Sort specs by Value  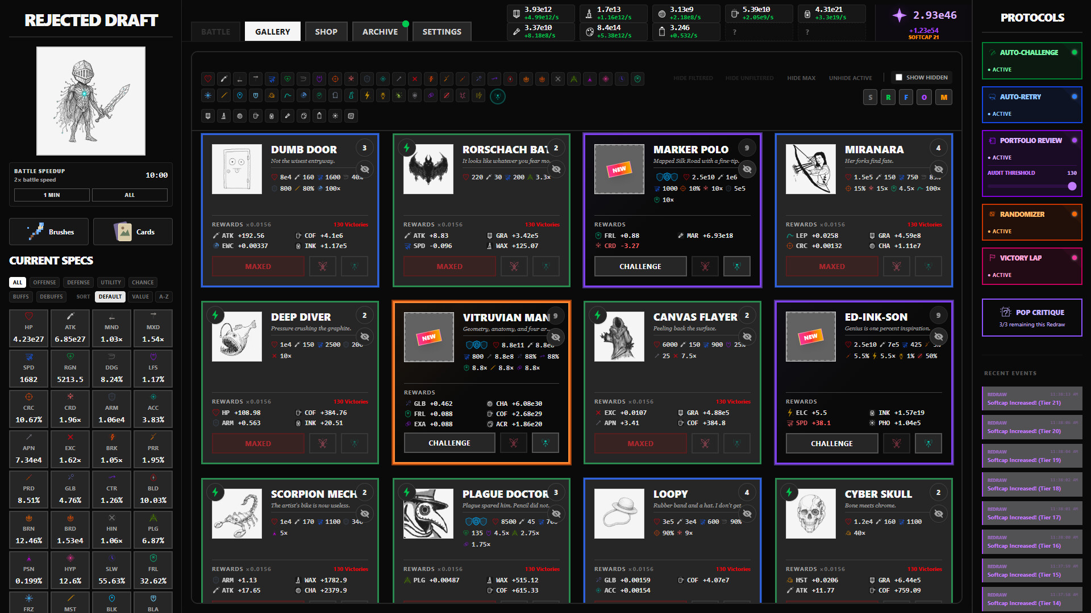[140, 296]
